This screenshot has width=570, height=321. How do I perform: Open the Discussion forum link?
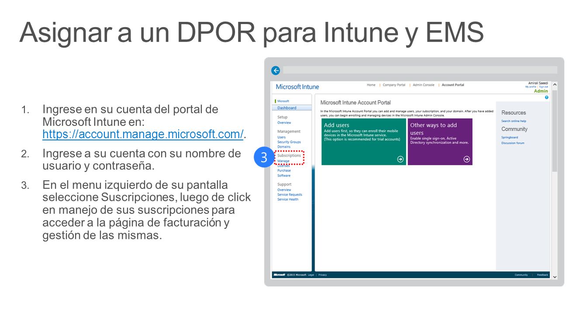[x=513, y=143]
